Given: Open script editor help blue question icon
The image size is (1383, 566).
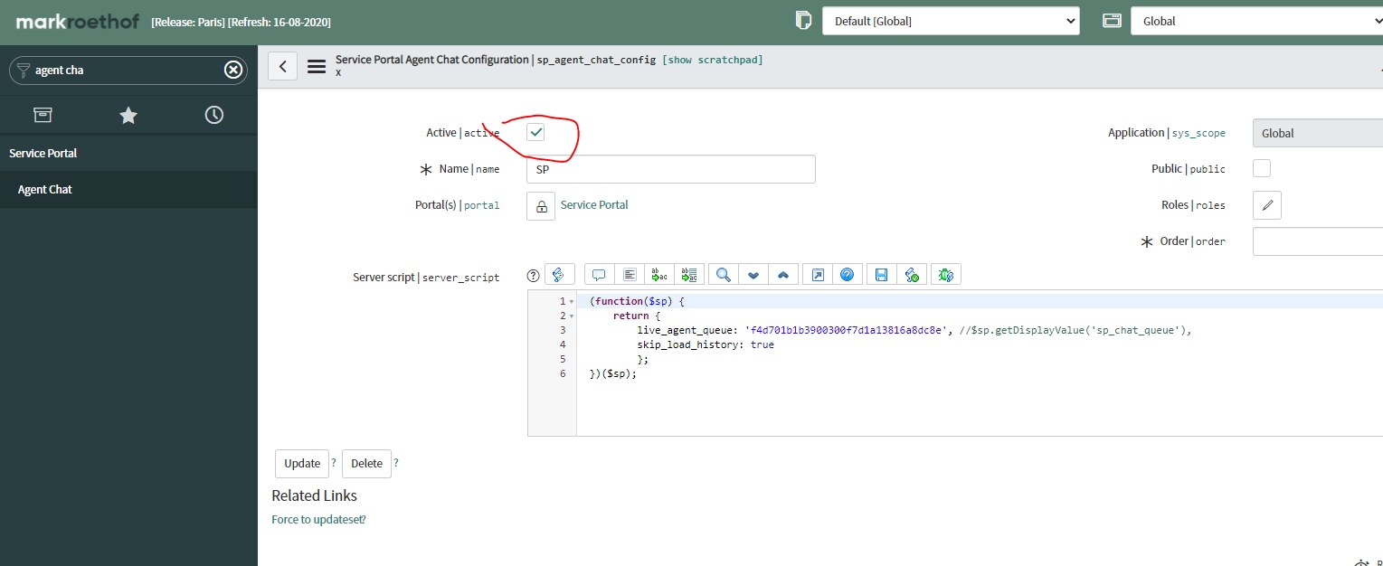Looking at the screenshot, I should [848, 275].
